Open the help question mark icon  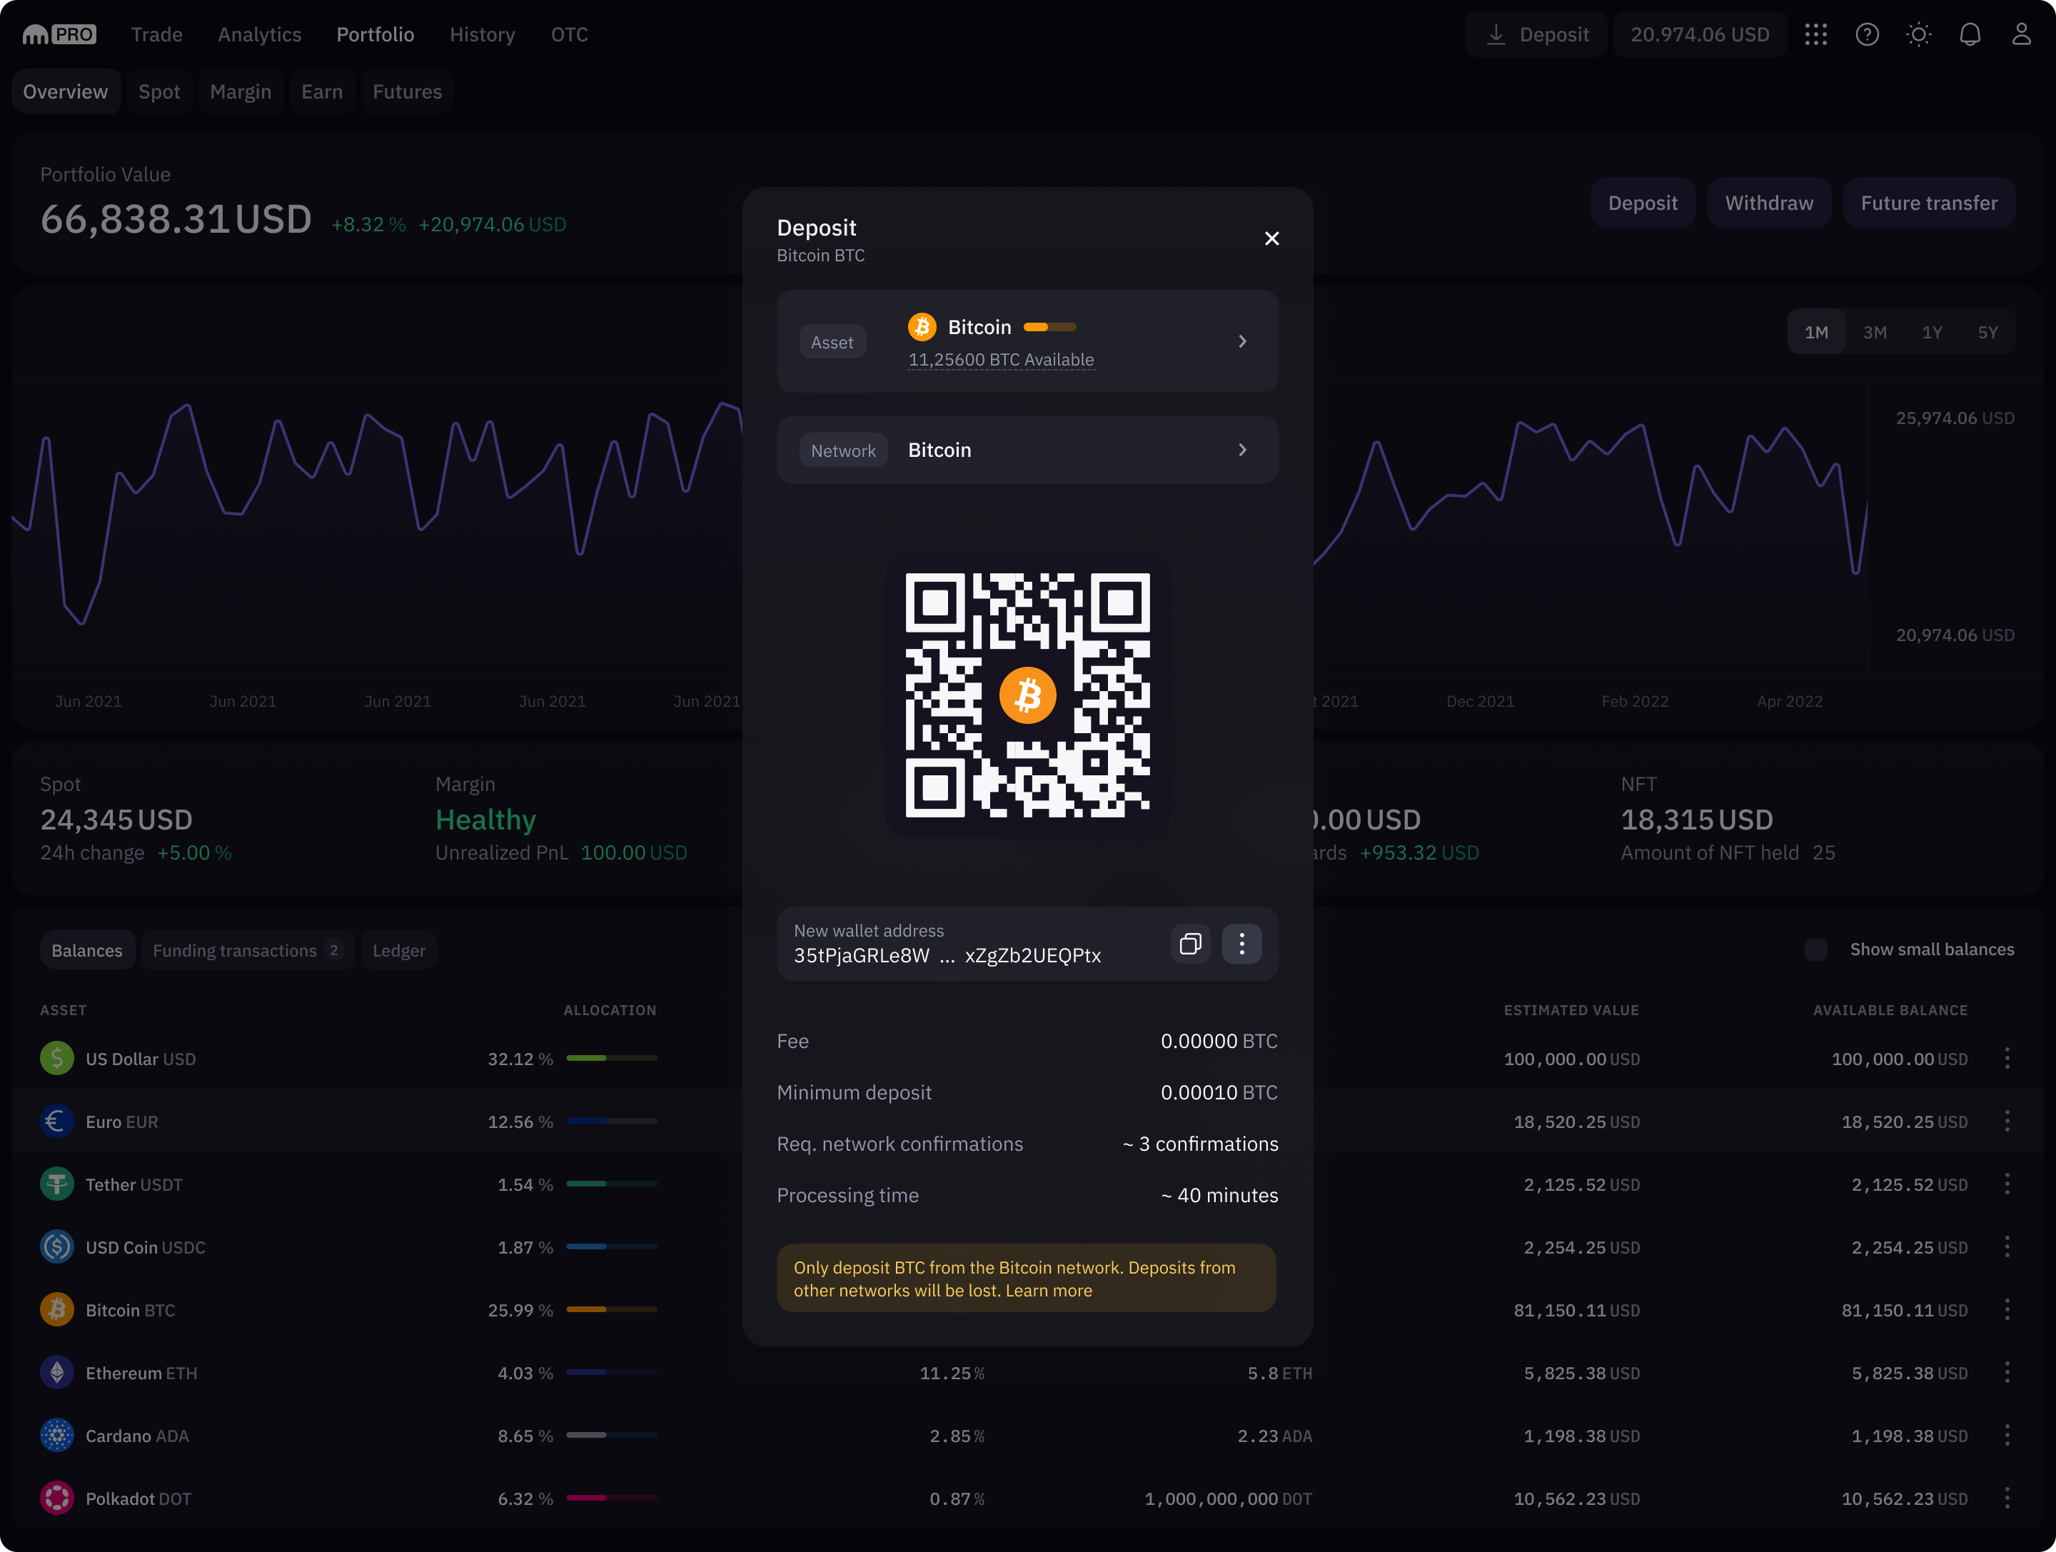(x=1868, y=34)
